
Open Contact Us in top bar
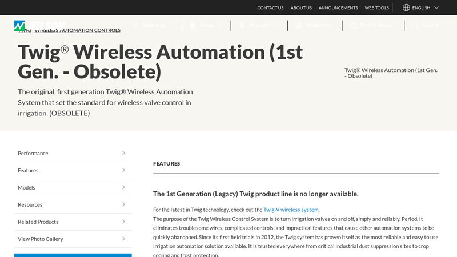(270, 7)
